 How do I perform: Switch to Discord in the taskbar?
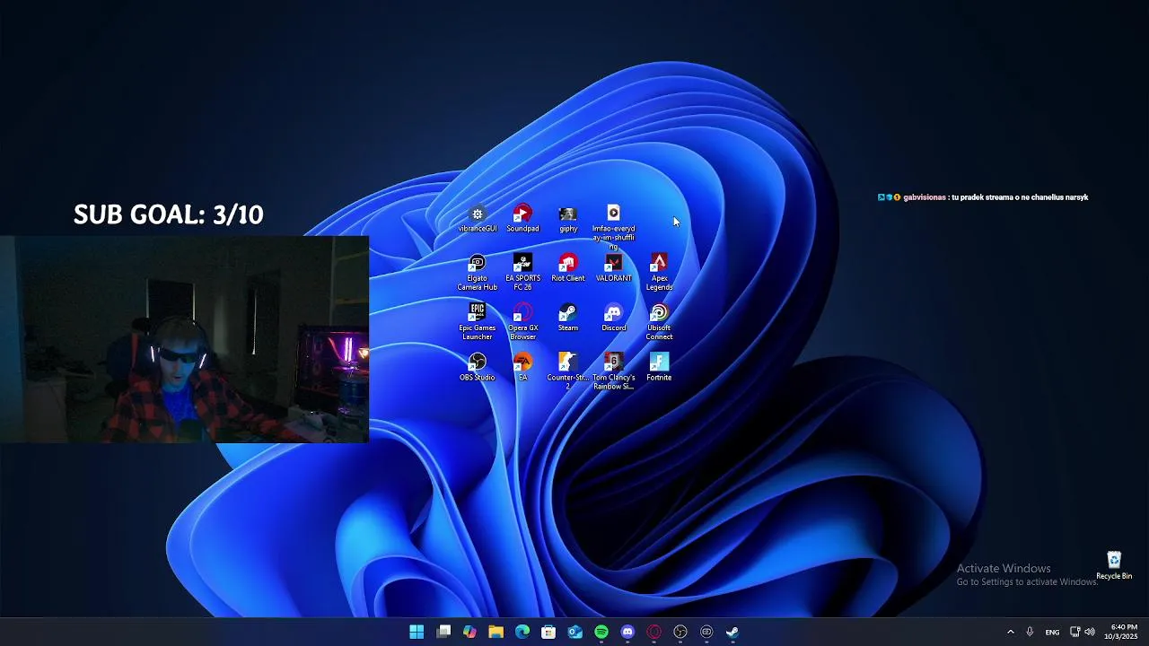click(x=627, y=632)
